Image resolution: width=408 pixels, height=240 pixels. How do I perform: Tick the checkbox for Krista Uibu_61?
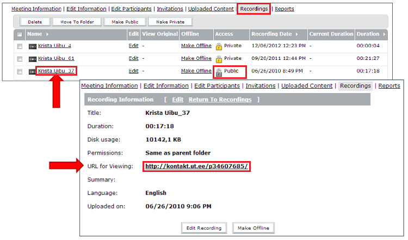[x=20, y=59]
